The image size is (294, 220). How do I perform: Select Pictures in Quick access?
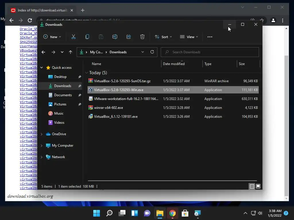coord(60,104)
